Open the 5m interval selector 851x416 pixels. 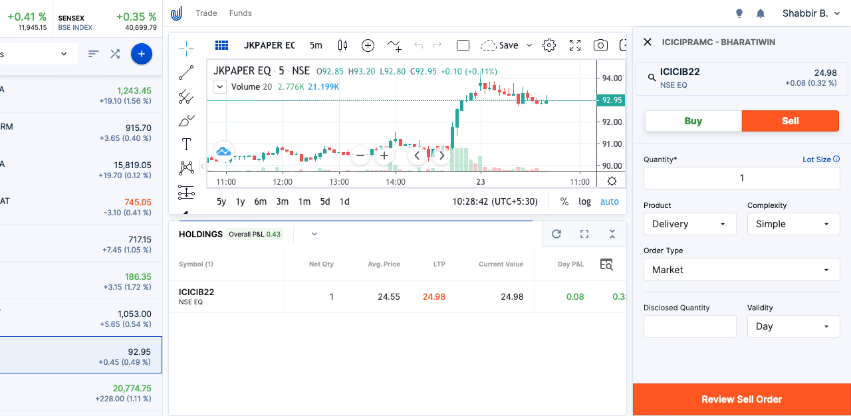point(316,45)
